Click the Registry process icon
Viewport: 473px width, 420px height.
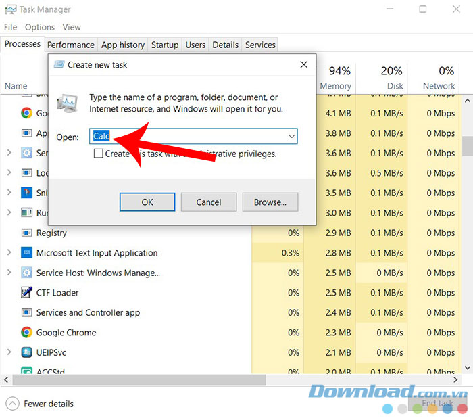[x=26, y=233]
